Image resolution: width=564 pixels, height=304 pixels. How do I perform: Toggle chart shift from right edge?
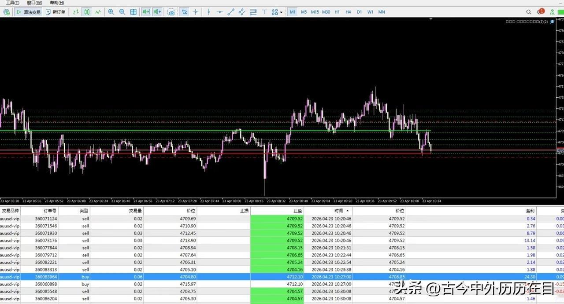coord(157,12)
